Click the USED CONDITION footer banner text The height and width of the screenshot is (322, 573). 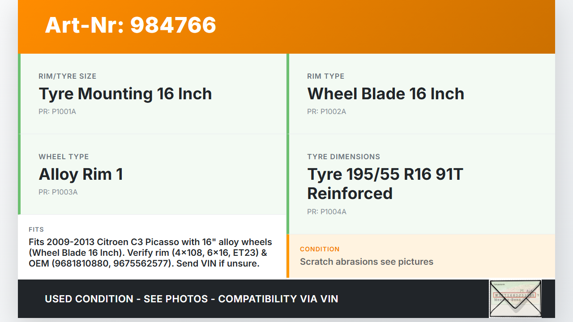point(191,299)
